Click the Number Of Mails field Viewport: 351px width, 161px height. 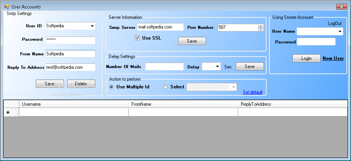click(165, 66)
